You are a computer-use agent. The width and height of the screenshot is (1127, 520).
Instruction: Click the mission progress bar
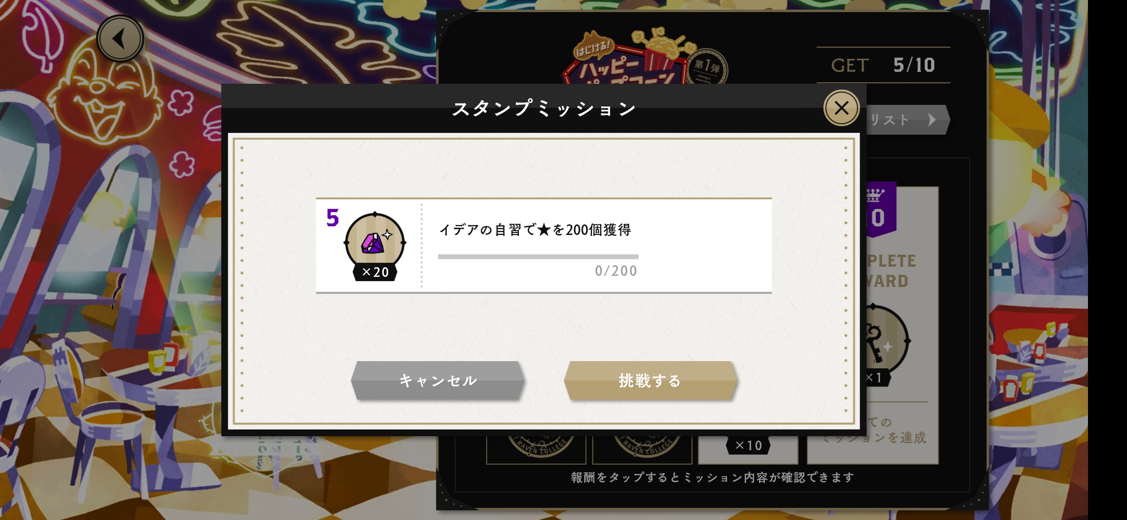tap(538, 257)
